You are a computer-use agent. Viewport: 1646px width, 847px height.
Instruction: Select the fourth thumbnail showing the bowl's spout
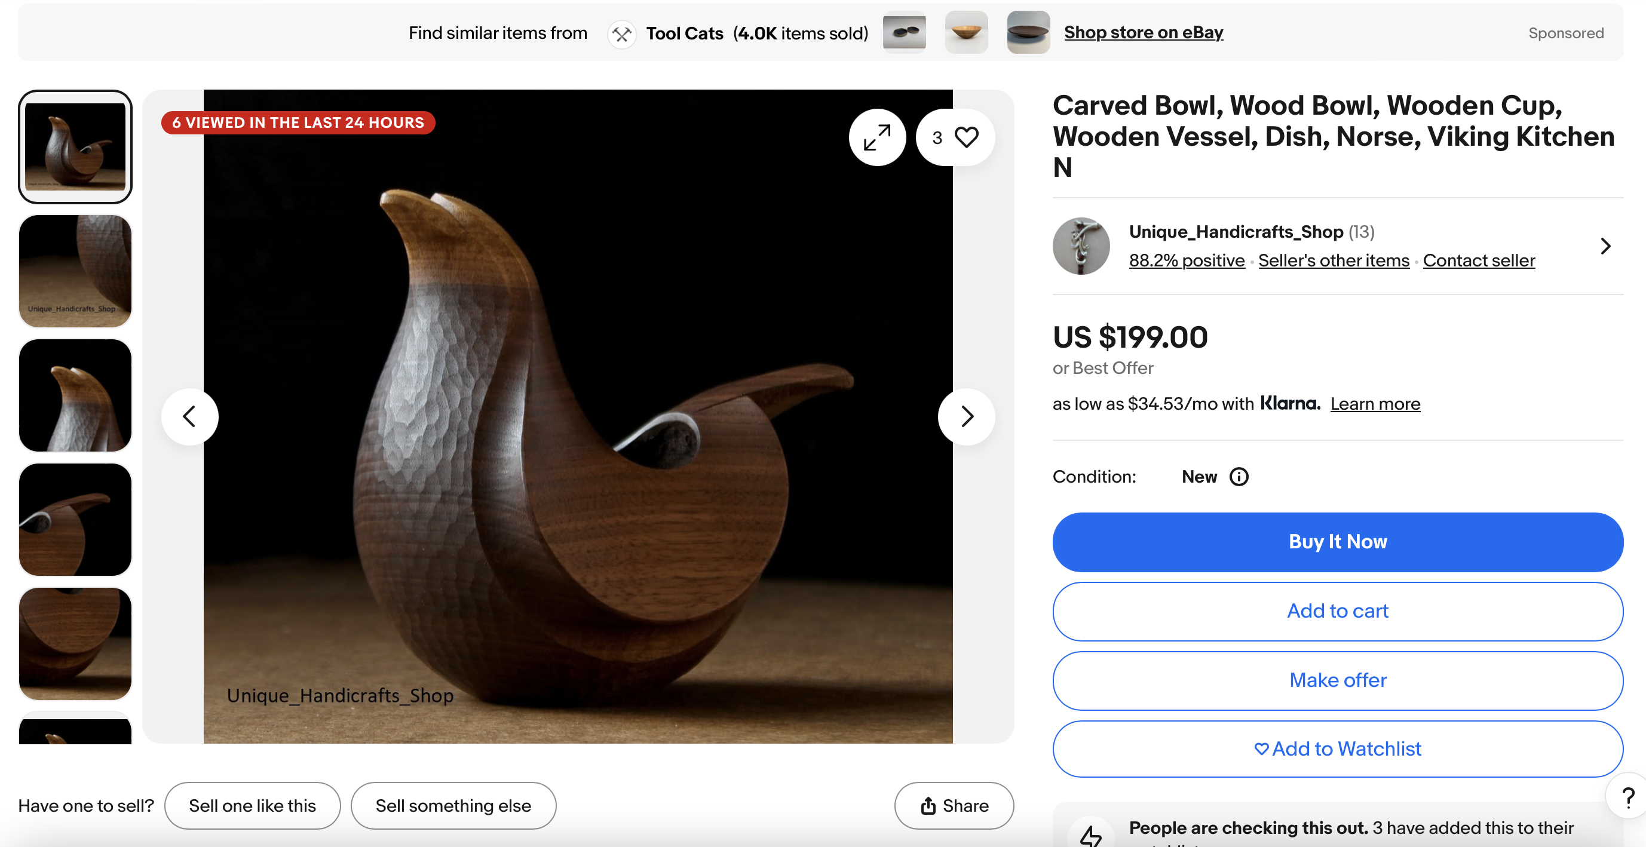75,519
